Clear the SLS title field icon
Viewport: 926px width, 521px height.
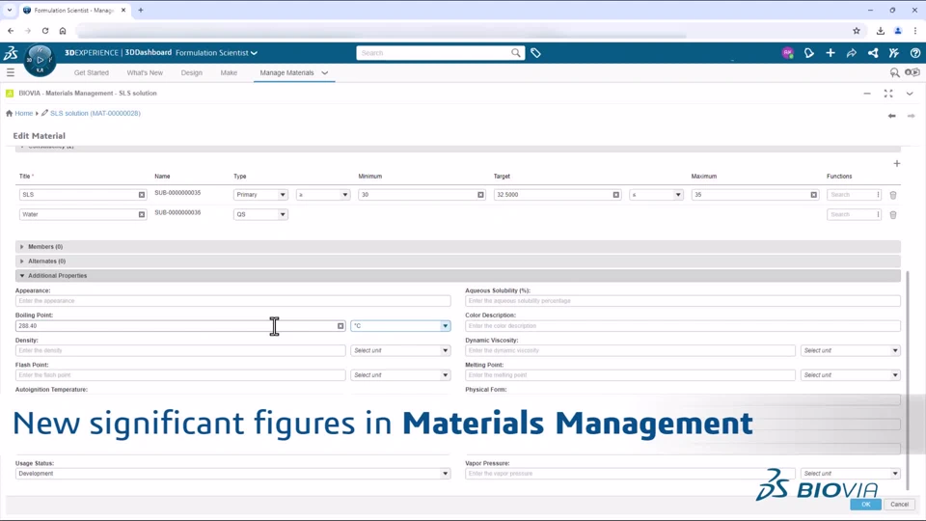click(x=142, y=195)
